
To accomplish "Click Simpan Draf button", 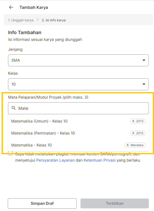I will [x=42, y=203].
